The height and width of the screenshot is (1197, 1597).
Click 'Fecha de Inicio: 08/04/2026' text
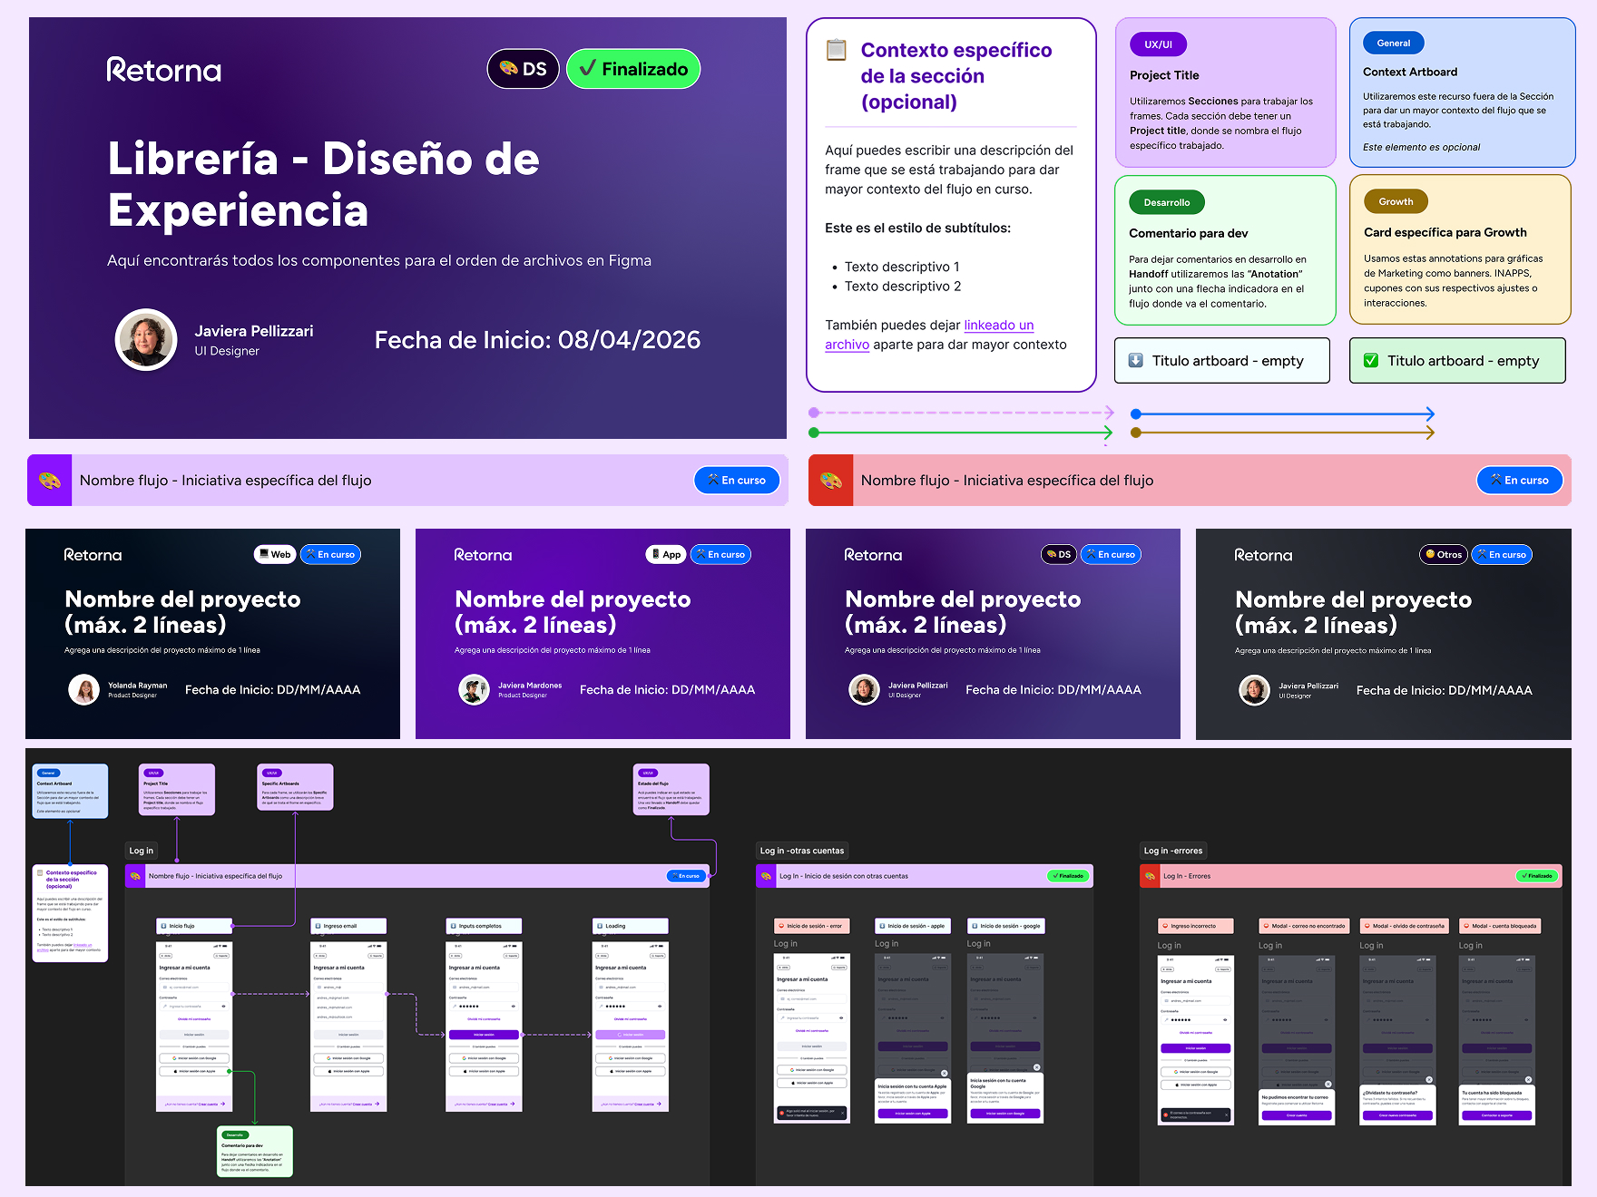point(537,340)
